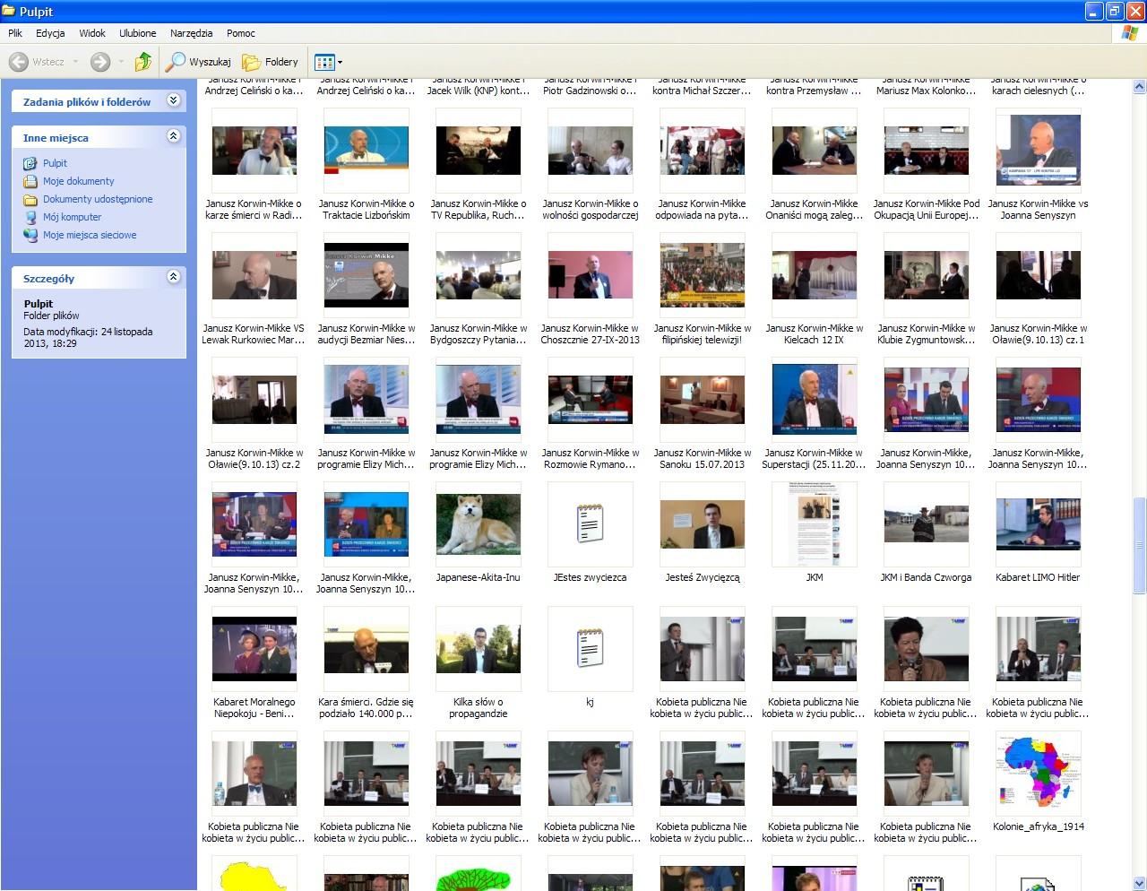Select Janusz Korwin-Mikke vs Joanna Senyszyn thumbnail
1147x891 pixels.
1038,151
